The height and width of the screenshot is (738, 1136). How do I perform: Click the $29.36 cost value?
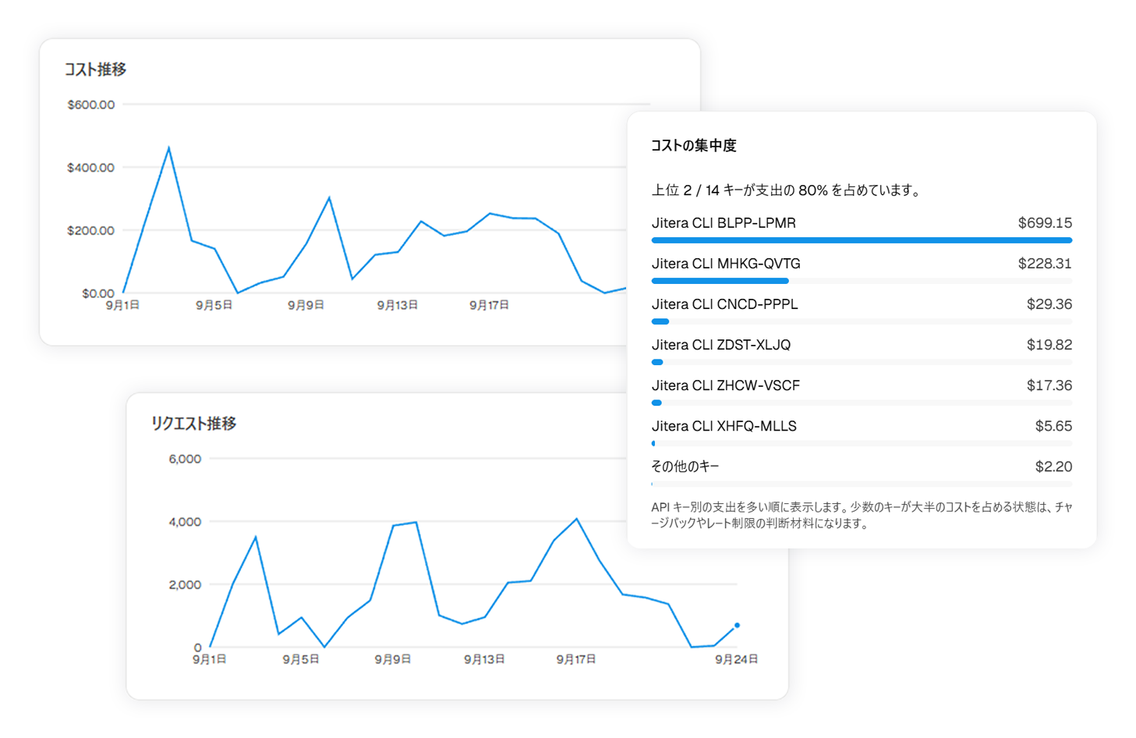click(1049, 304)
